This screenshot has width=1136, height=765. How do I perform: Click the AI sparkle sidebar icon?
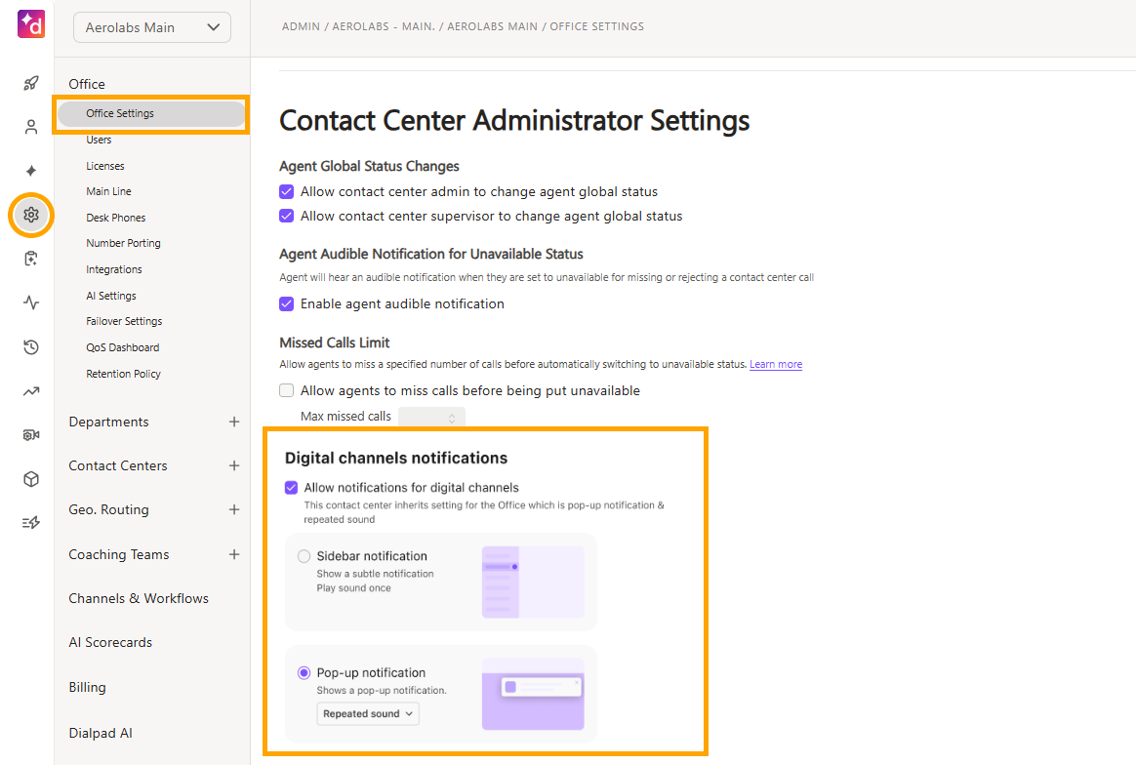tap(31, 171)
